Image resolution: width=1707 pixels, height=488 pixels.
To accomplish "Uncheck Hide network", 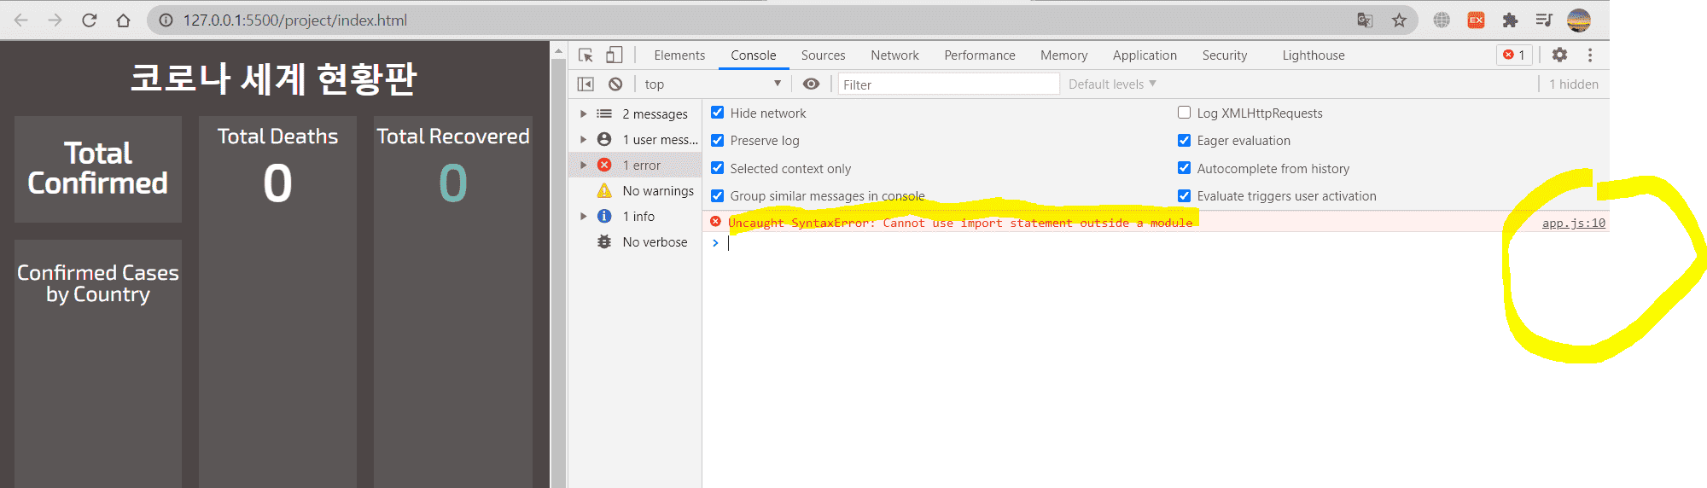I will pos(718,113).
